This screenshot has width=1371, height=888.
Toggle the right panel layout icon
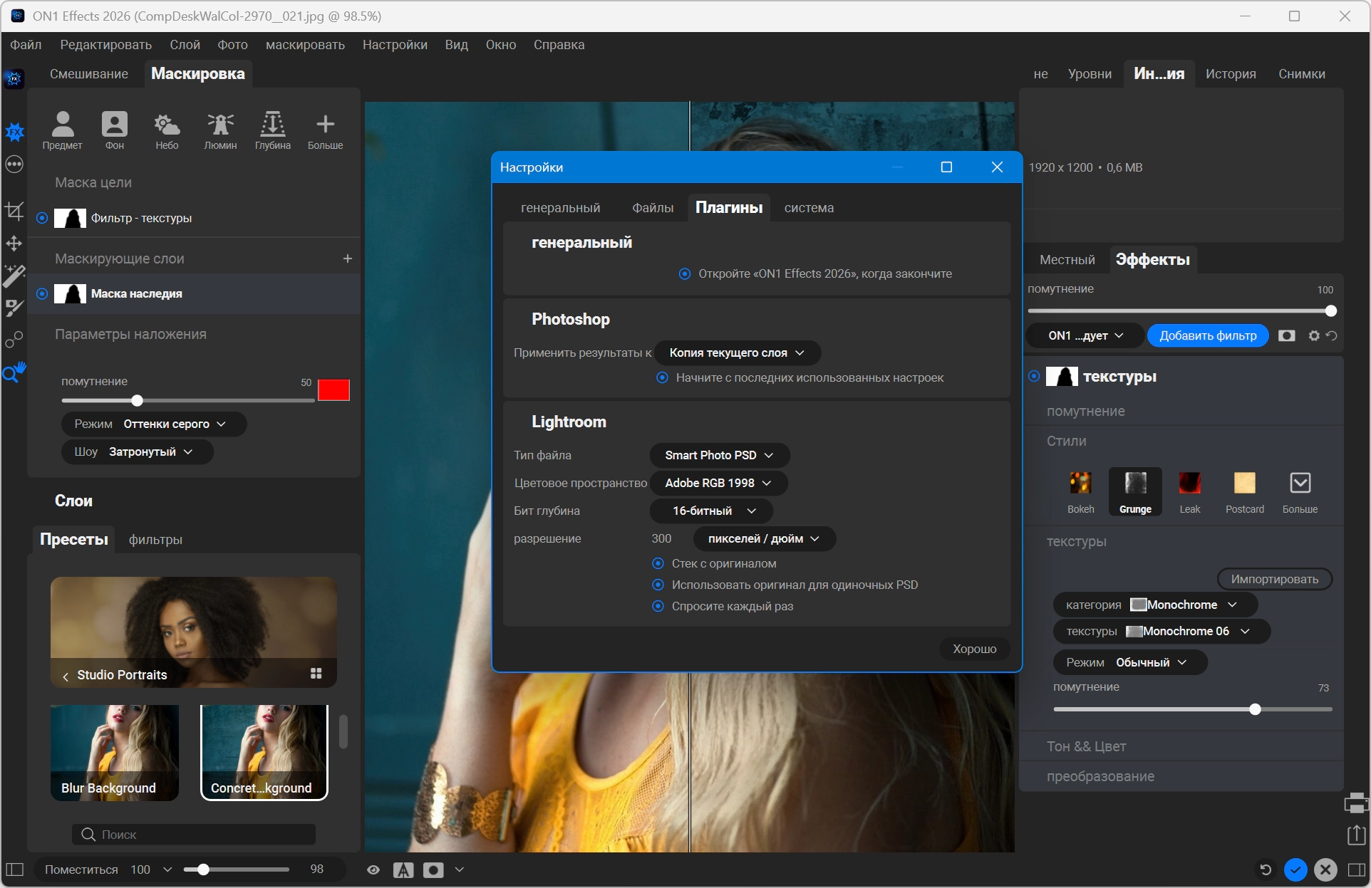click(1356, 869)
